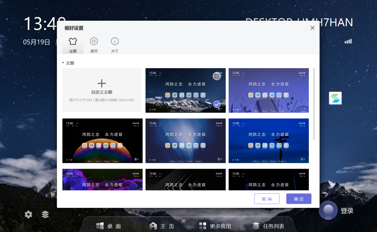Pick the blue signpost theme

269,141
